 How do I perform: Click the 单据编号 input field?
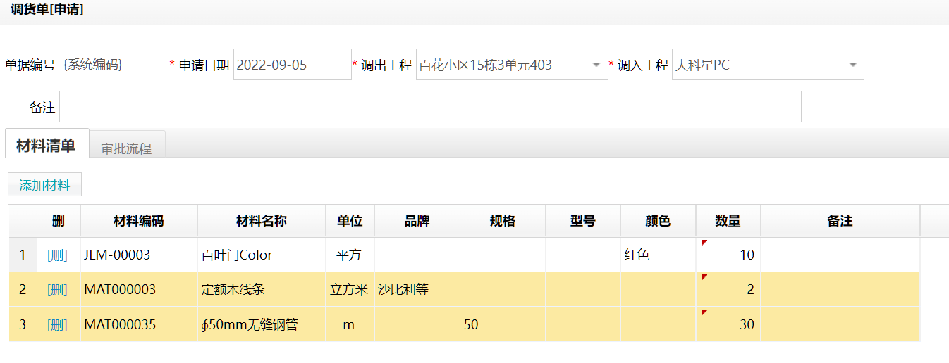(114, 65)
